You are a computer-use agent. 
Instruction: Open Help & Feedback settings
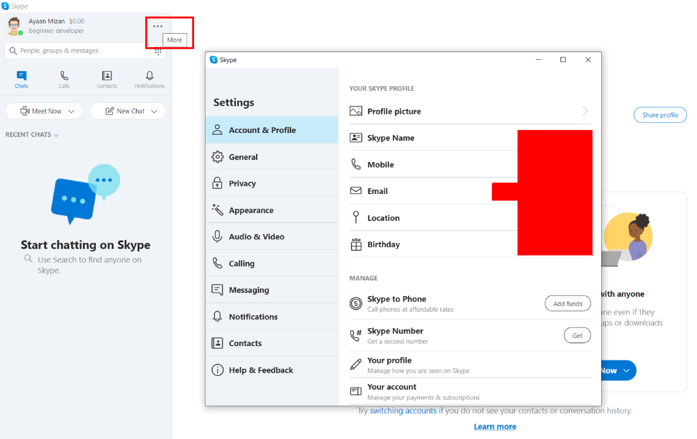272,370
